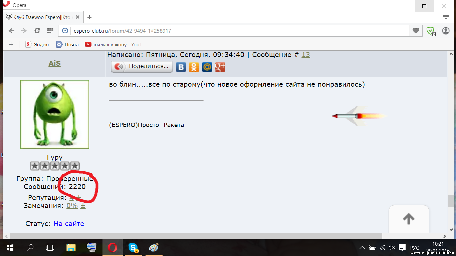Screen dimensions: 456x256
Task: Click the На сайте status text
Action: (x=69, y=224)
